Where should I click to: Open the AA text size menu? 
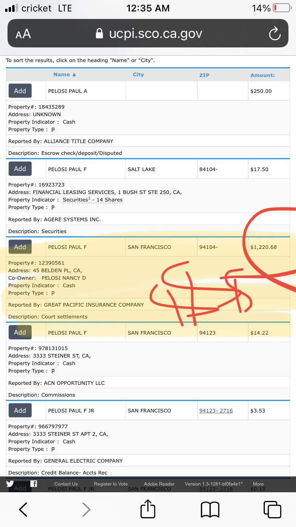(23, 34)
